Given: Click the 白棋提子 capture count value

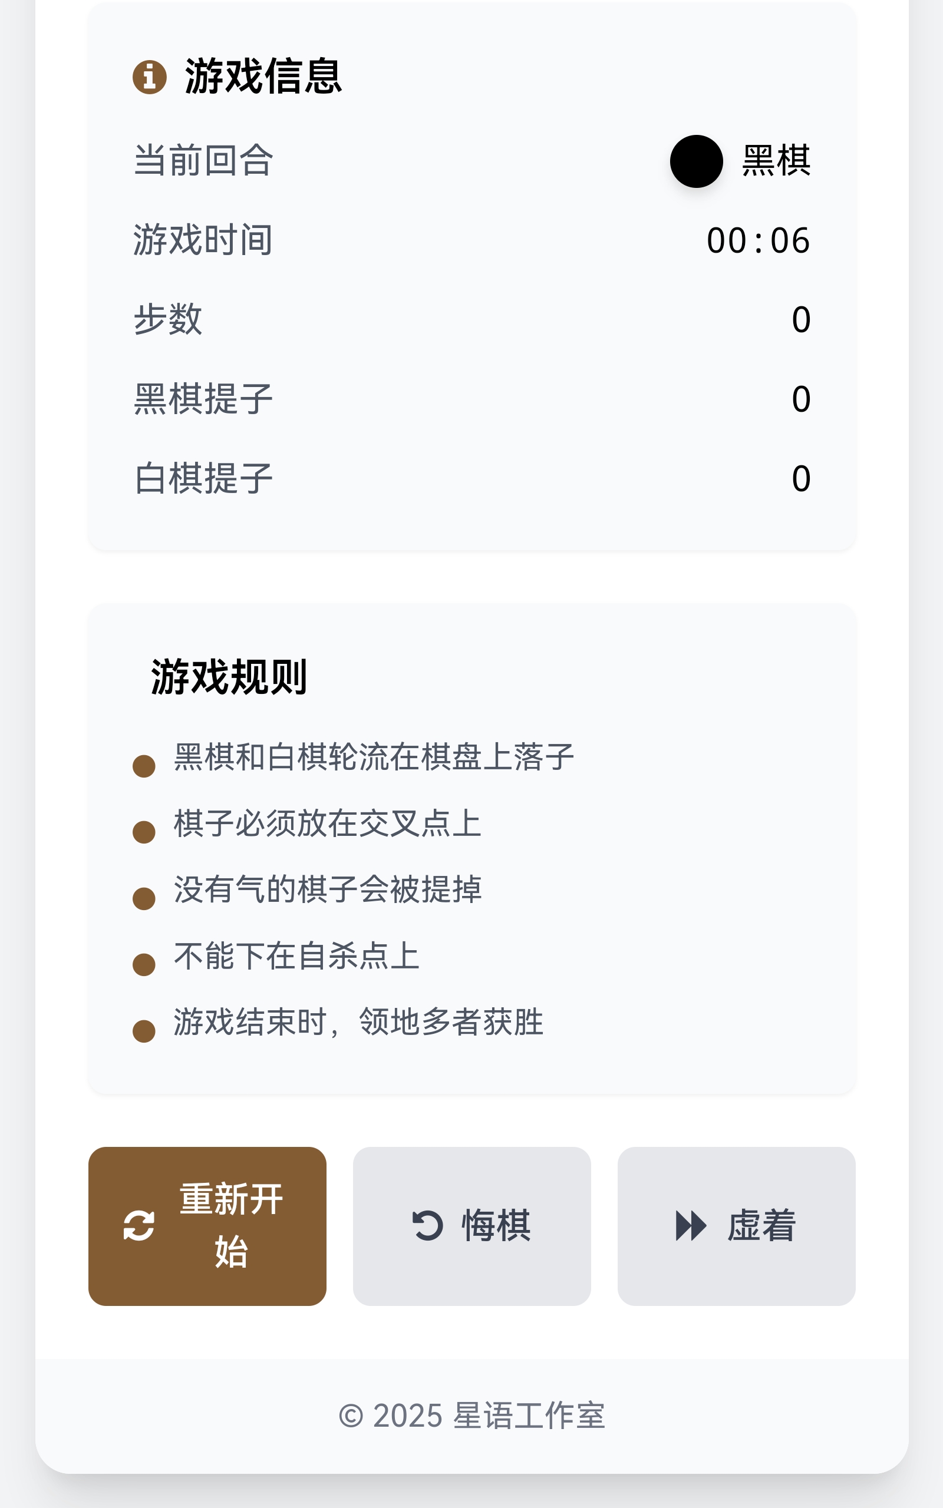Looking at the screenshot, I should tap(801, 478).
